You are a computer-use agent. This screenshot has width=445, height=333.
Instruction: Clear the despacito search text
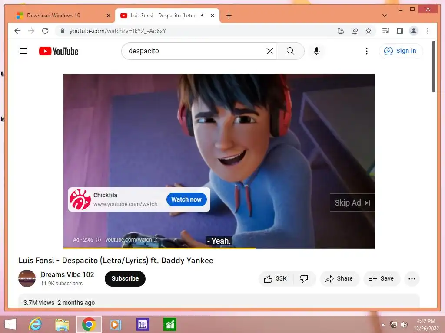pos(269,51)
